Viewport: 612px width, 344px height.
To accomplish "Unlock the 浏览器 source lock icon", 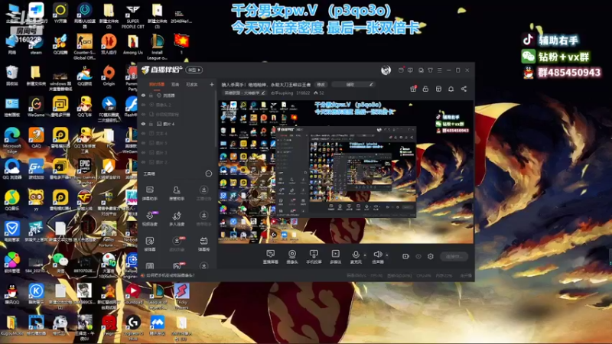I will (151, 95).
